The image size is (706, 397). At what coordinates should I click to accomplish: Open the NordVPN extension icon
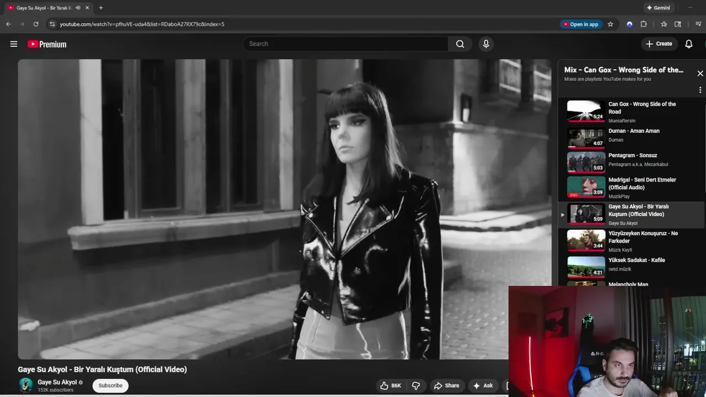click(629, 24)
